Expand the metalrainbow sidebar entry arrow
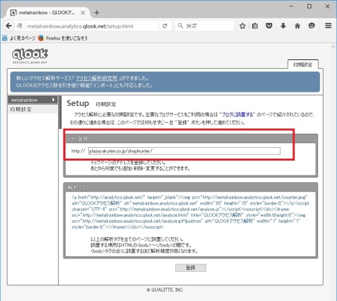This screenshot has height=301, width=337. pos(53,100)
